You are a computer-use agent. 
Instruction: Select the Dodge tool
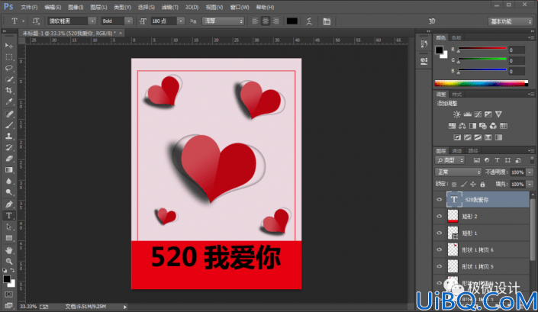tap(9, 192)
